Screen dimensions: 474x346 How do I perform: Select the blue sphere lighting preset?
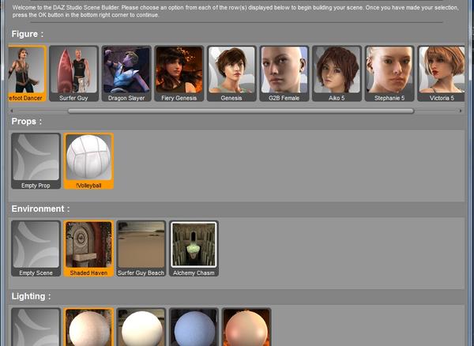194,327
